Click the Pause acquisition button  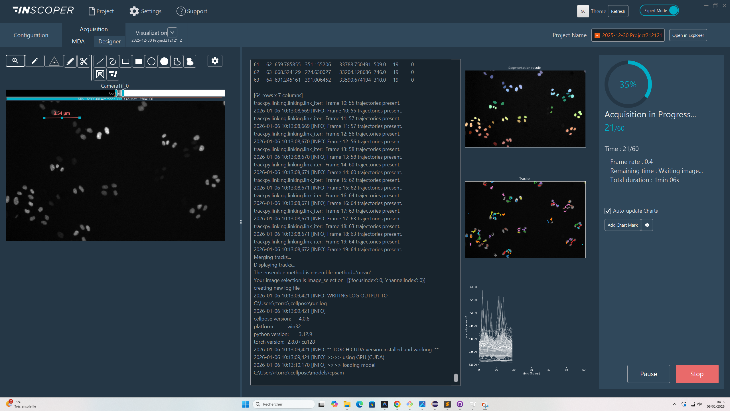point(648,374)
